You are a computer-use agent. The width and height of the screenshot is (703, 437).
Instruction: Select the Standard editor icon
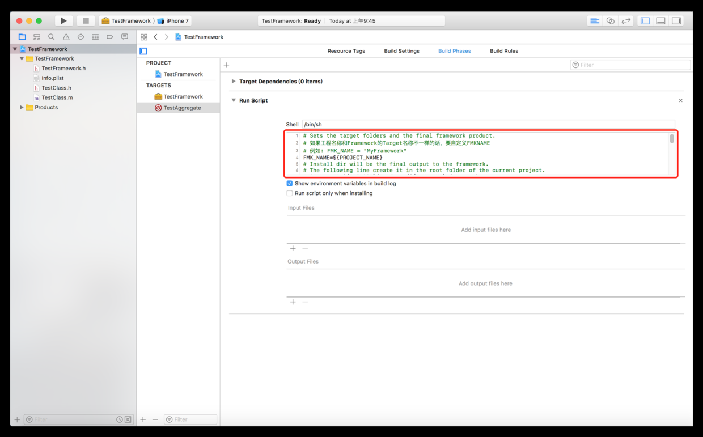(x=594, y=21)
